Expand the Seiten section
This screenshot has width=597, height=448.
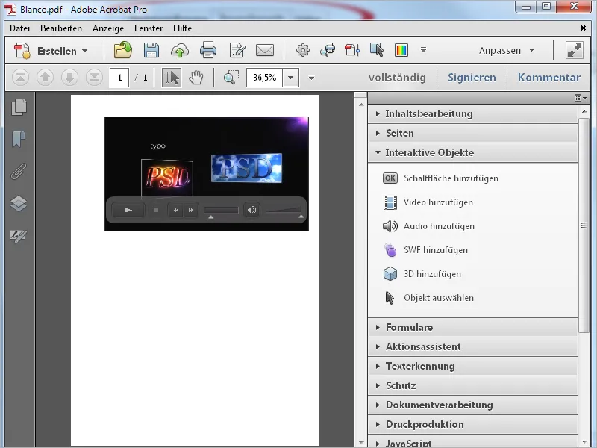point(472,134)
